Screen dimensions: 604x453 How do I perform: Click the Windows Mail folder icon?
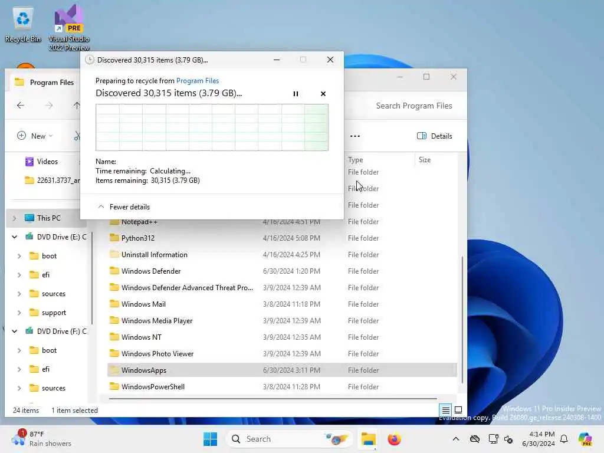[x=114, y=304]
